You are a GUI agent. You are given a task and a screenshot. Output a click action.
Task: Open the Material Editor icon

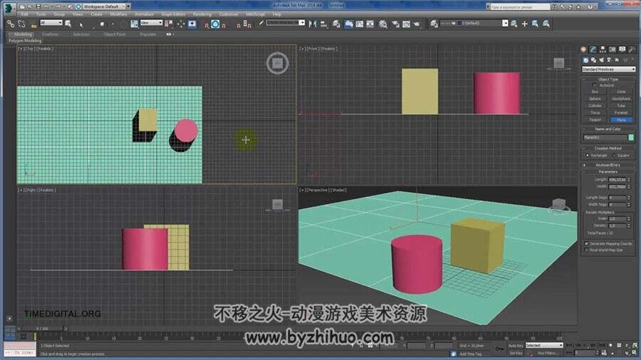(x=383, y=24)
